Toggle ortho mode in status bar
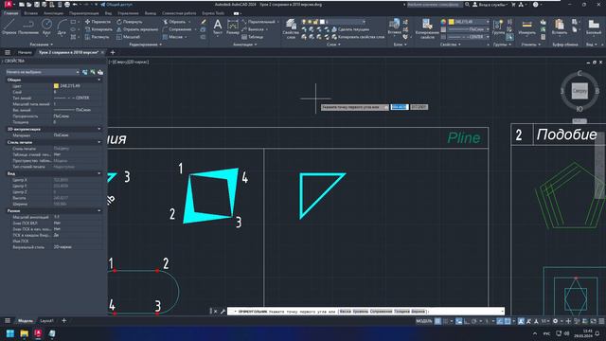This screenshot has width=606, height=341. 467,321
